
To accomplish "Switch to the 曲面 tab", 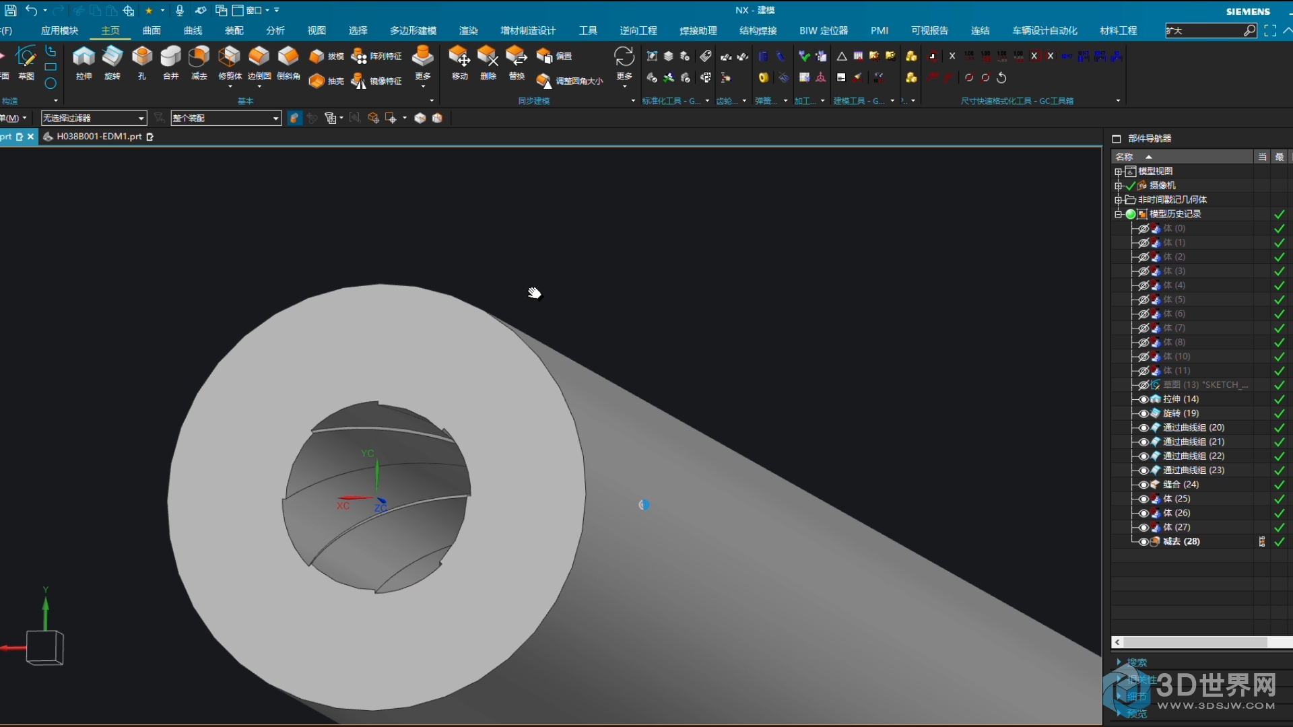I will [152, 31].
